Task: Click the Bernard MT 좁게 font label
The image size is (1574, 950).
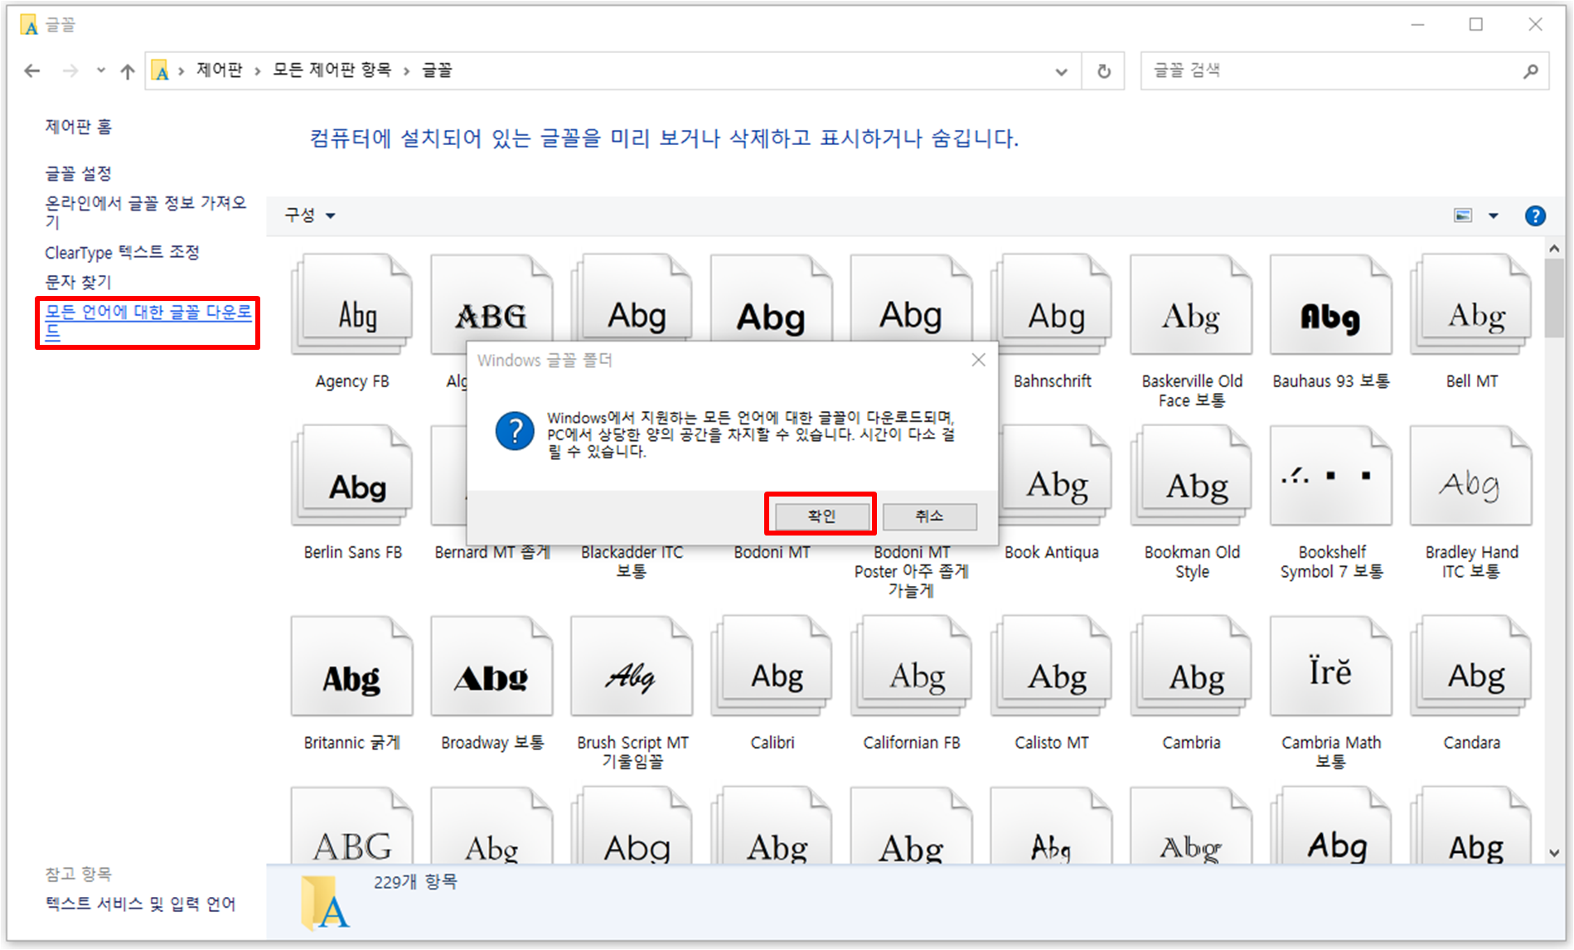Action: (492, 552)
